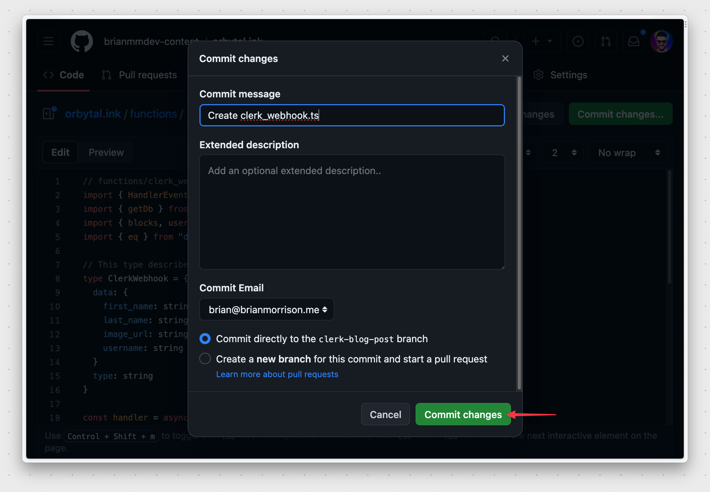Viewport: 710px width, 492px height.
Task: Click the file icon beside orbytal.ink breadcrumb
Action: pos(48,114)
